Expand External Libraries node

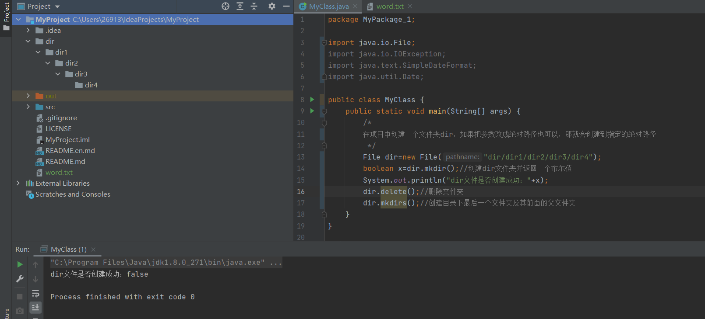tap(18, 183)
